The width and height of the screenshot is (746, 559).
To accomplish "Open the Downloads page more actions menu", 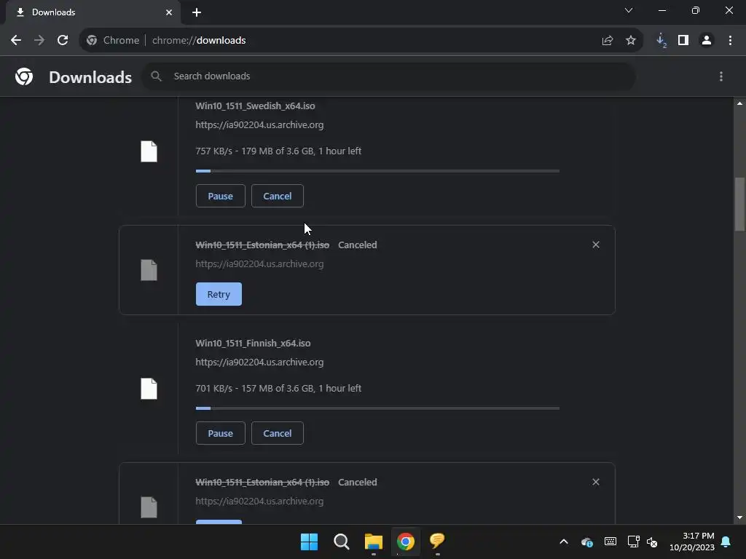I will coord(721,76).
